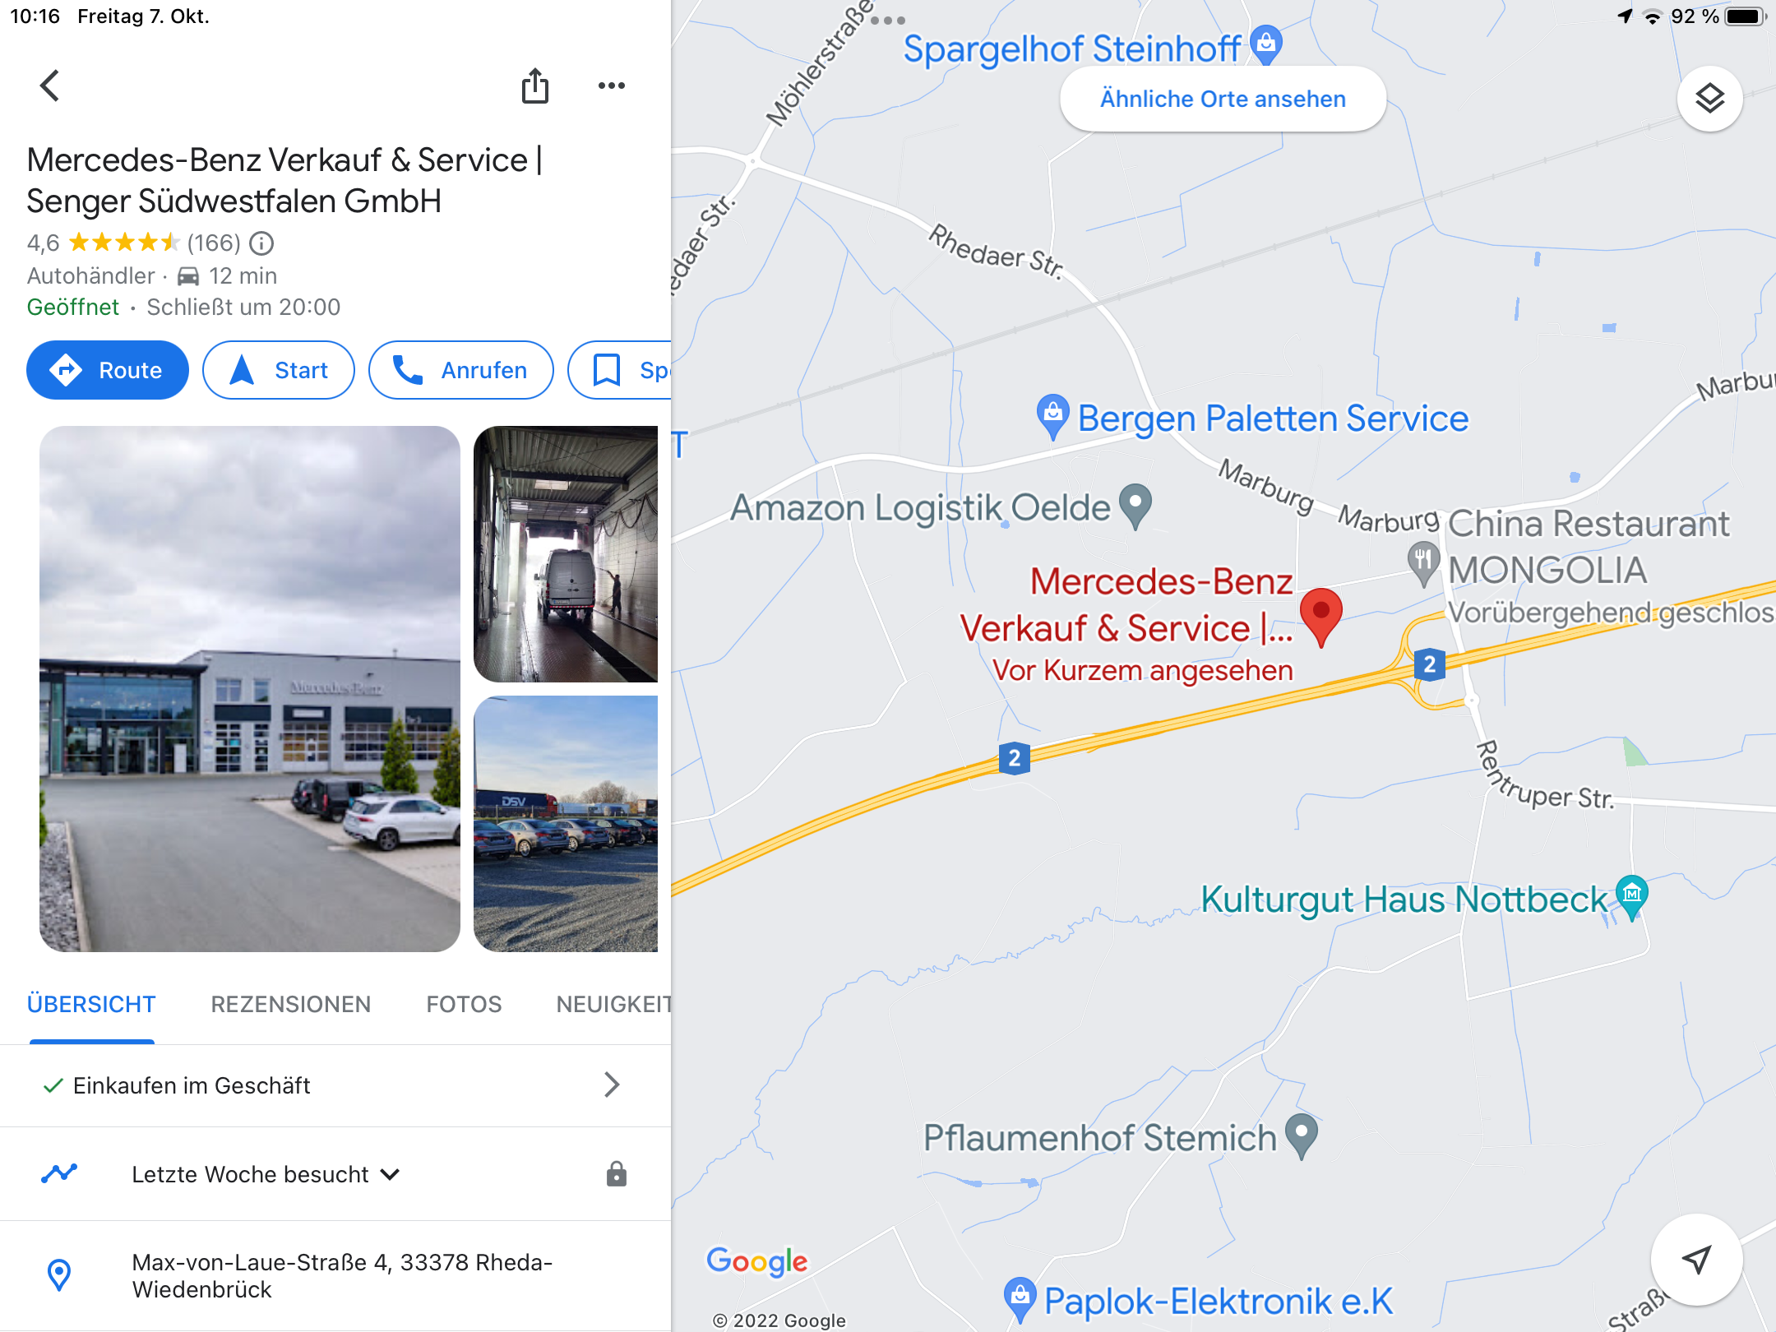Open the three-dot more options menu
Image resolution: width=1776 pixels, height=1332 pixels.
[x=612, y=86]
